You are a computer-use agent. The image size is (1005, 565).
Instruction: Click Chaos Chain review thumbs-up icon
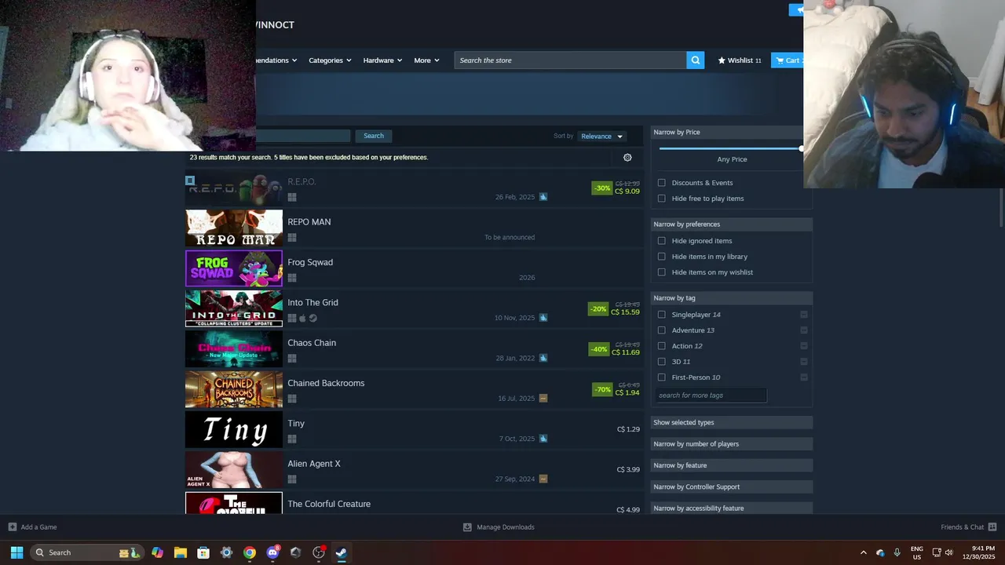[543, 358]
